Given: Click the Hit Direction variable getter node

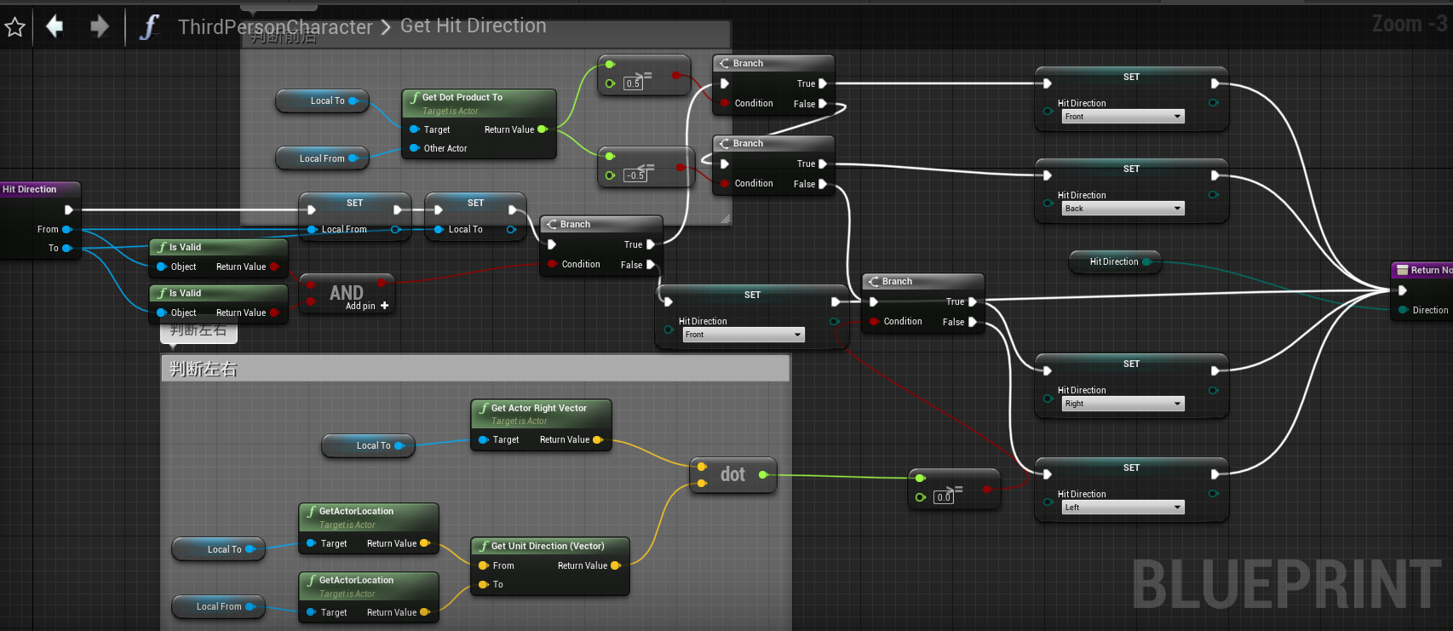Looking at the screenshot, I should [1114, 261].
